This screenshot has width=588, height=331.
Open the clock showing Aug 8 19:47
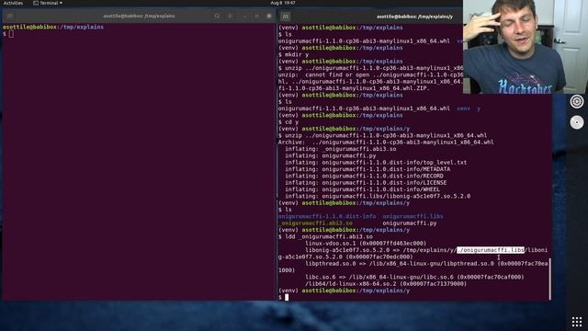[x=283, y=3]
